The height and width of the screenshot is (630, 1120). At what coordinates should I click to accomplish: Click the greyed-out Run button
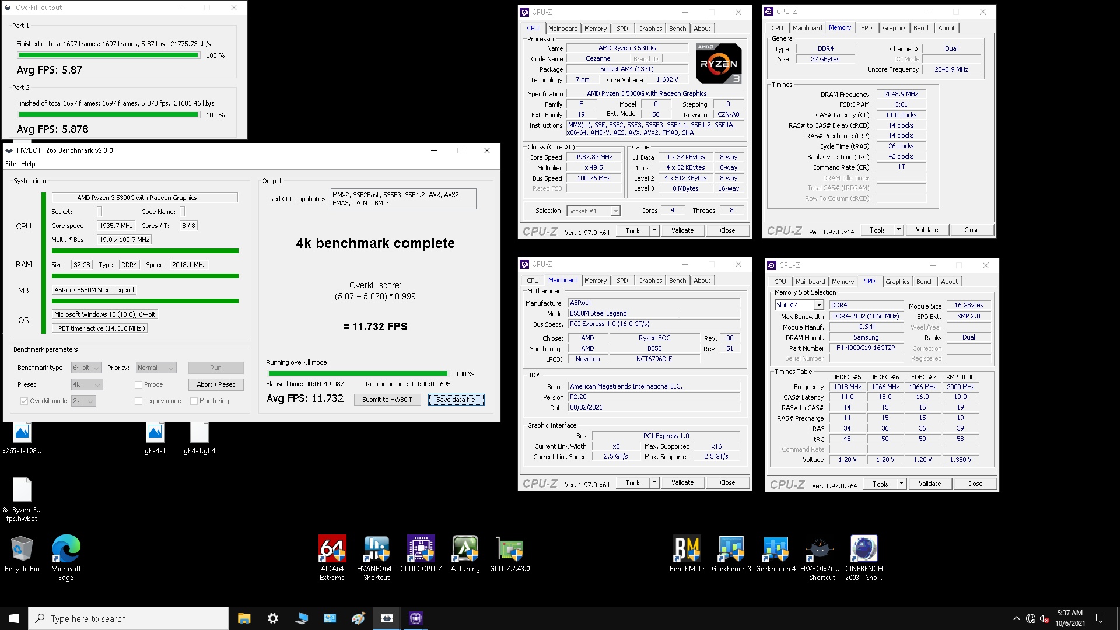coord(215,367)
